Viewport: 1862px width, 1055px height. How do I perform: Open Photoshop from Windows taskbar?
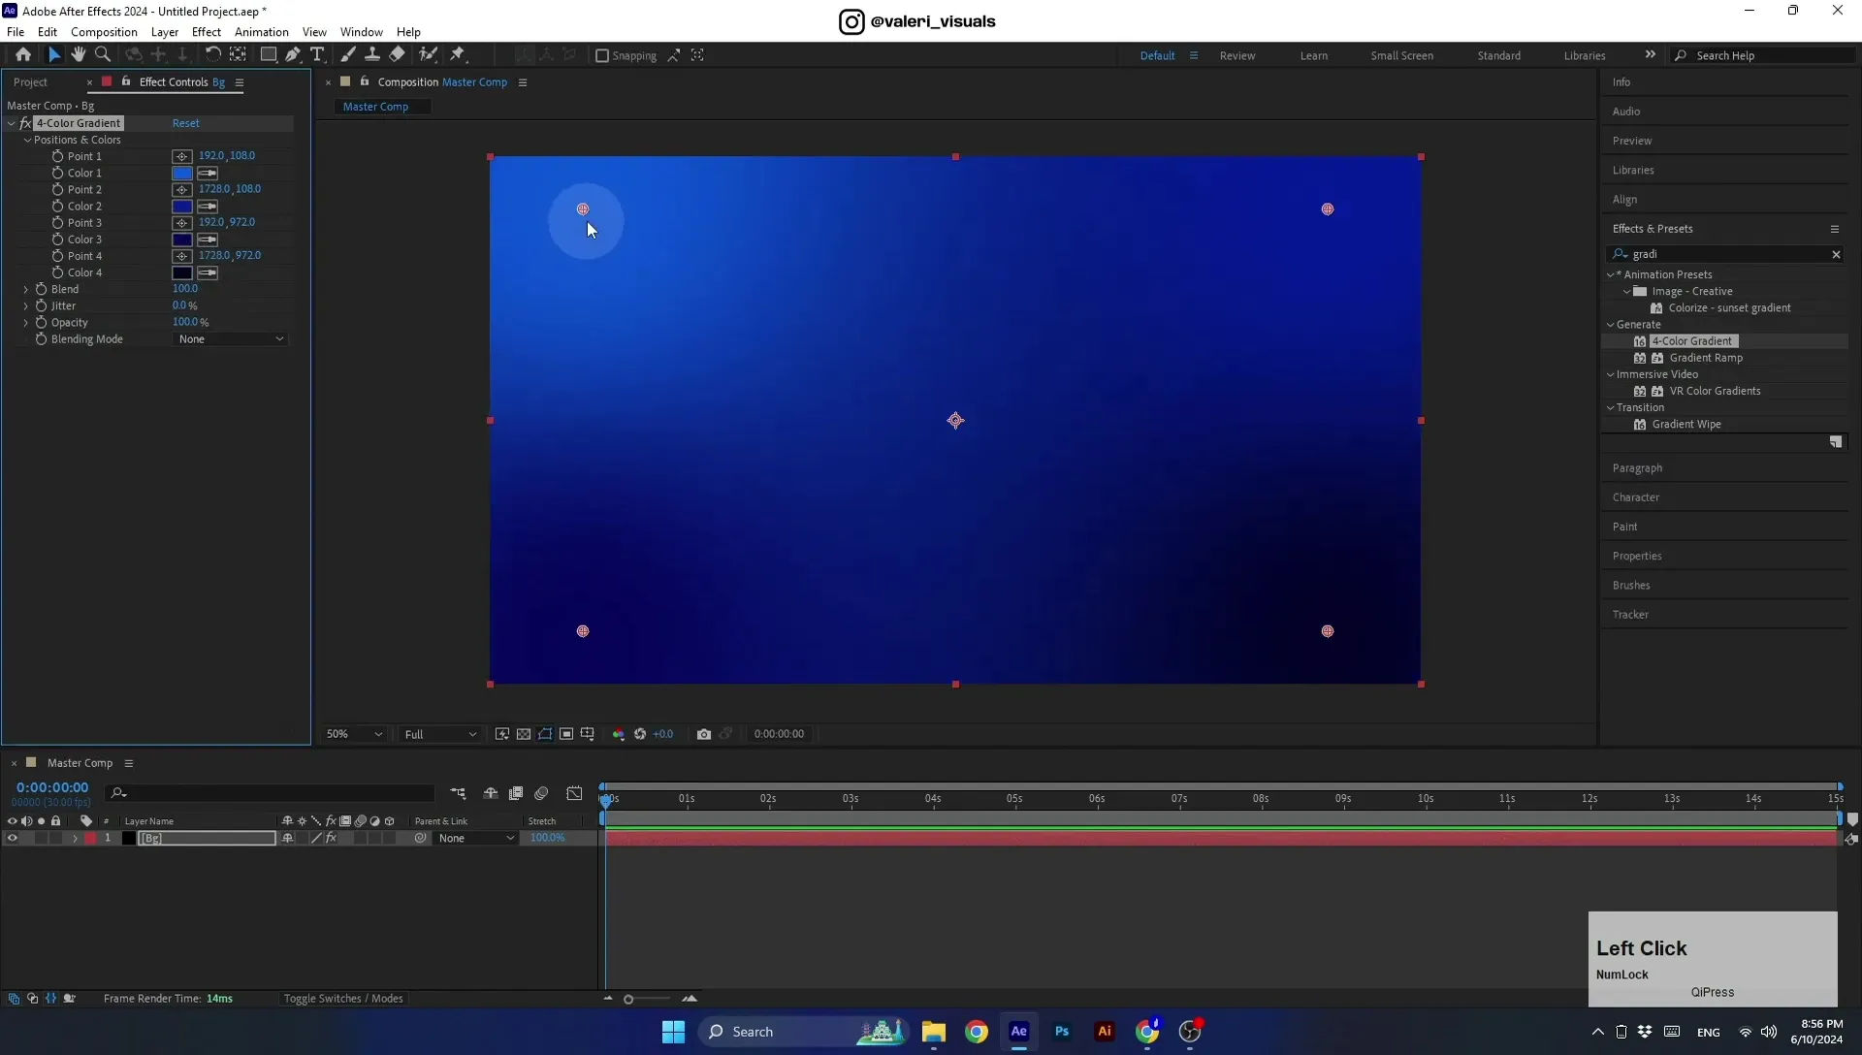1062,1032
